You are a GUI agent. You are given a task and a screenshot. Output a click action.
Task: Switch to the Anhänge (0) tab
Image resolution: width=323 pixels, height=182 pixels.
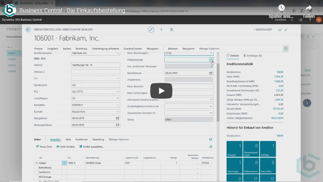tap(253, 56)
